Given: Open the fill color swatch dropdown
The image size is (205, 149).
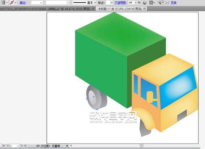Looking at the screenshot, I should pyautogui.click(x=7, y=2).
